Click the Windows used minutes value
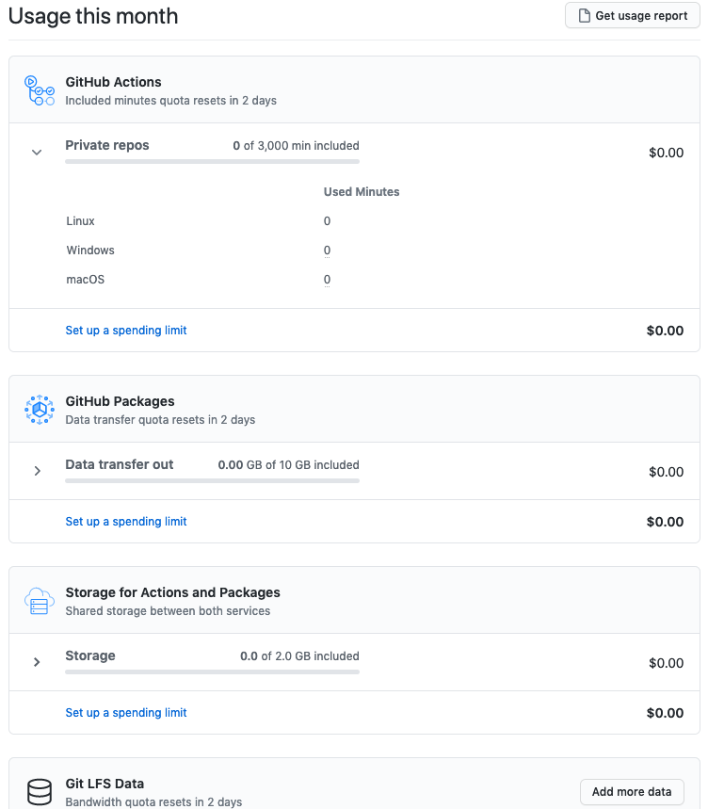Image resolution: width=708 pixels, height=809 pixels. coord(327,251)
